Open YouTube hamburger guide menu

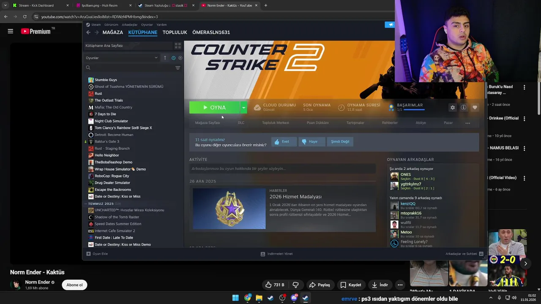coord(11,31)
